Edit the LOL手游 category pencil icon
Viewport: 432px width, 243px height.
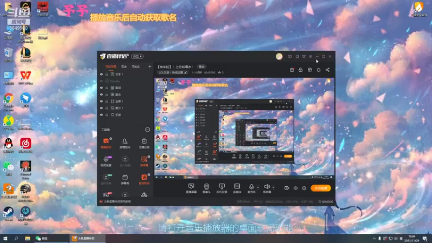185,73
